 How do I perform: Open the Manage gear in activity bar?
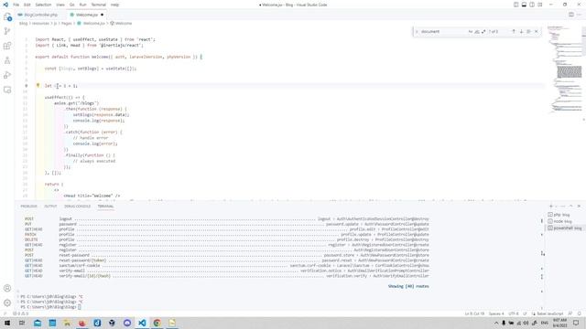tap(7, 302)
